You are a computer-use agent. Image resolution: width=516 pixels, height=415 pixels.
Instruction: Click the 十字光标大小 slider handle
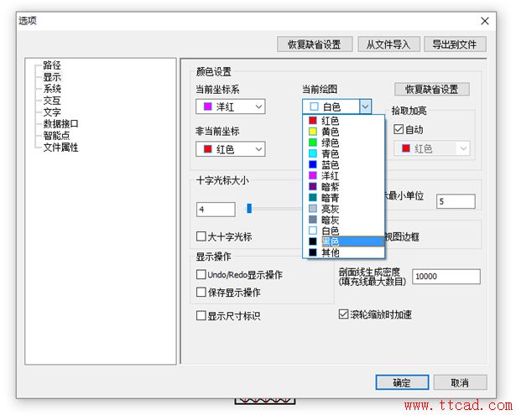(249, 208)
